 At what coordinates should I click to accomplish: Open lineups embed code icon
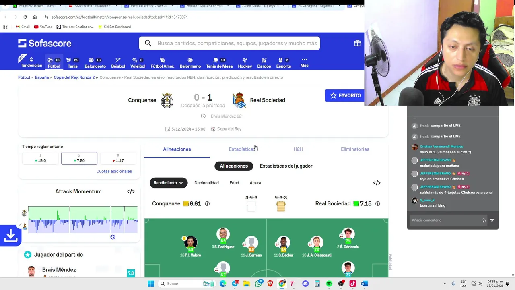377,183
